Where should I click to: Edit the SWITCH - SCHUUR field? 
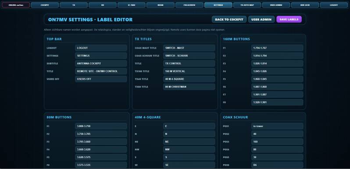(189, 56)
